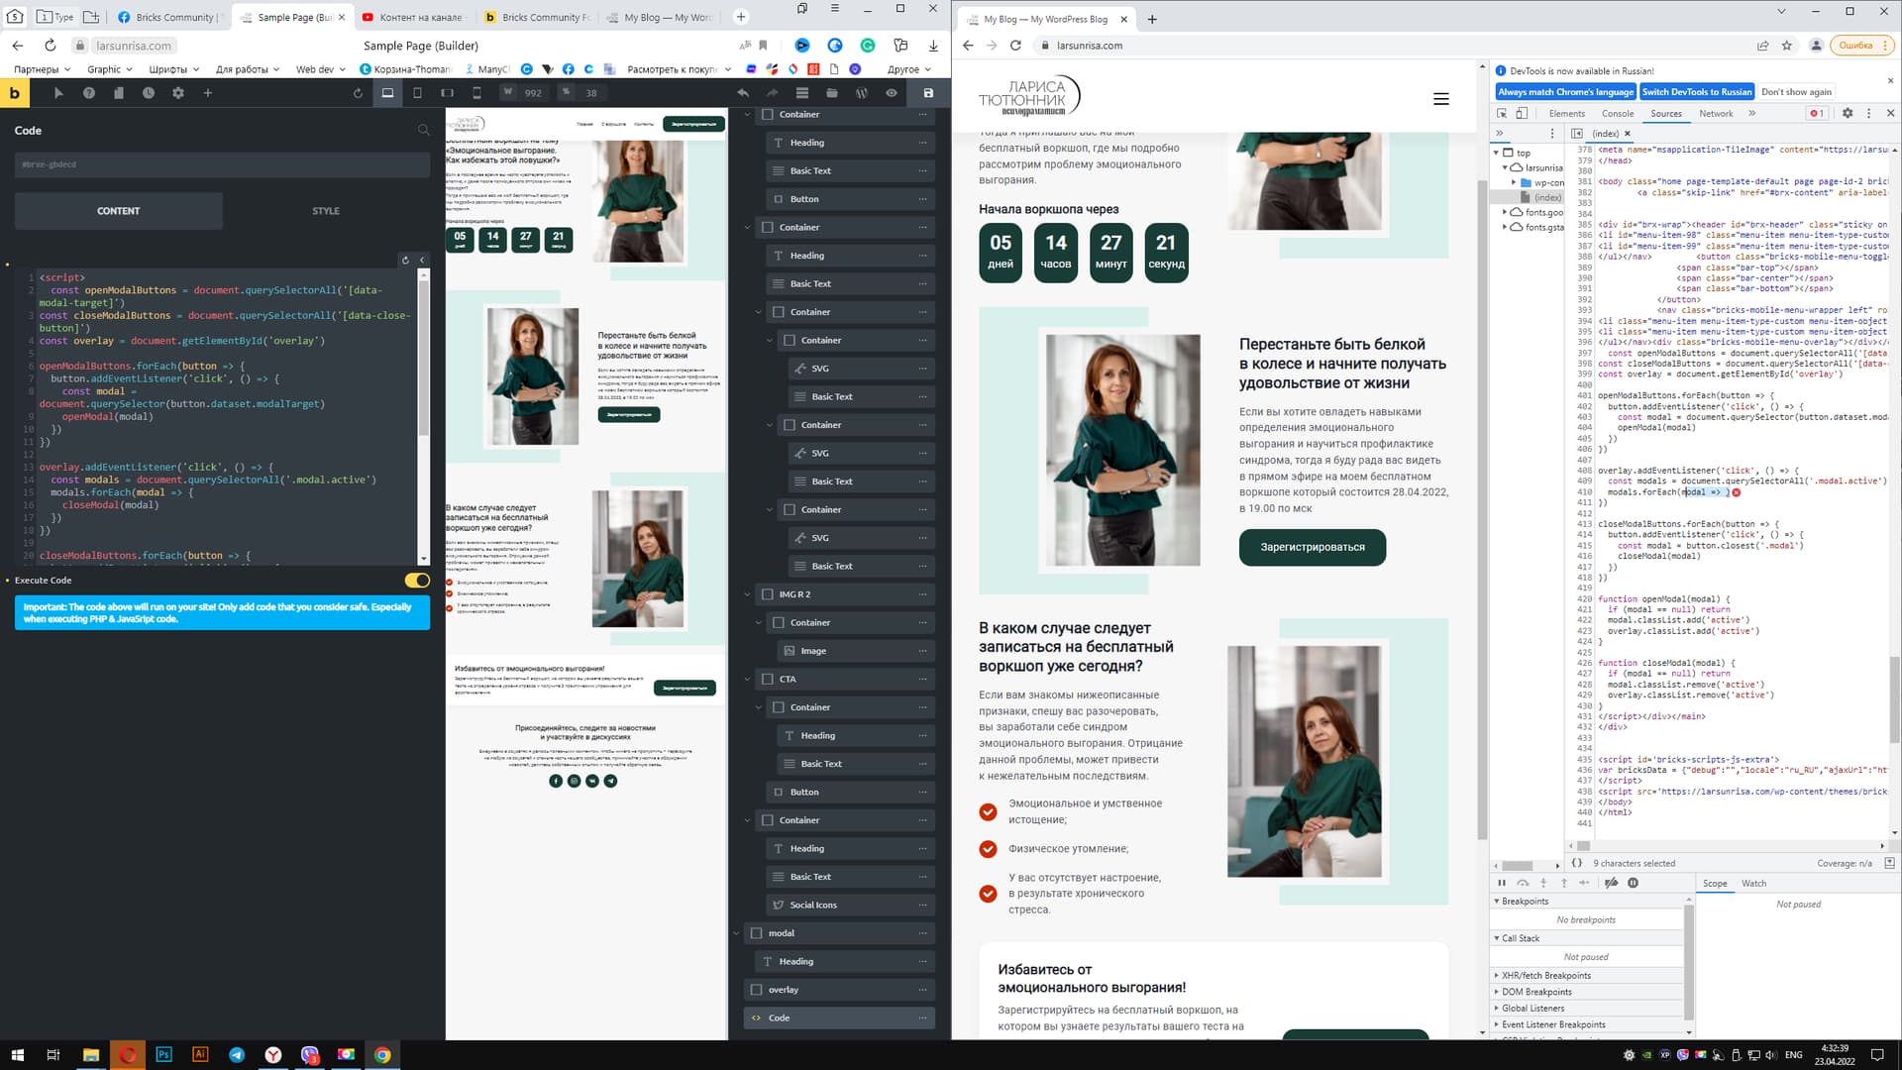
Task: Open the Telegram icon in the taskbar
Action: point(237,1054)
